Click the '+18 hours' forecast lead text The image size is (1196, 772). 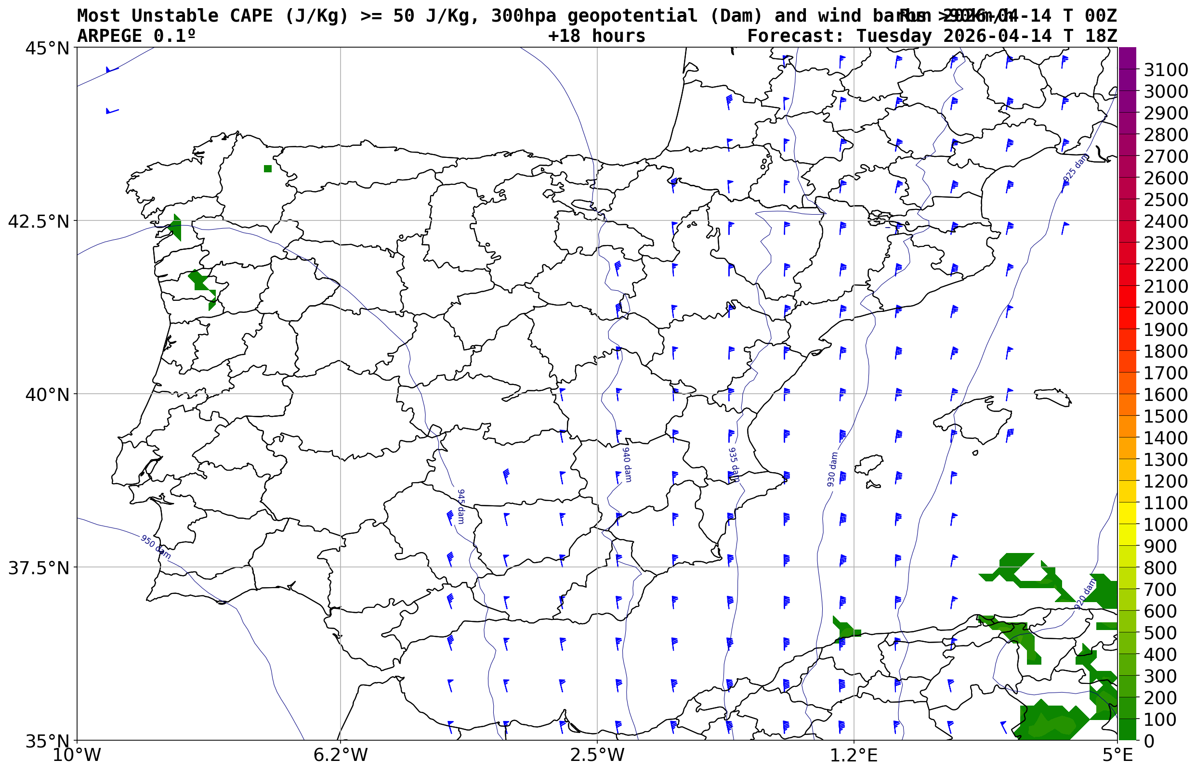coord(596,36)
